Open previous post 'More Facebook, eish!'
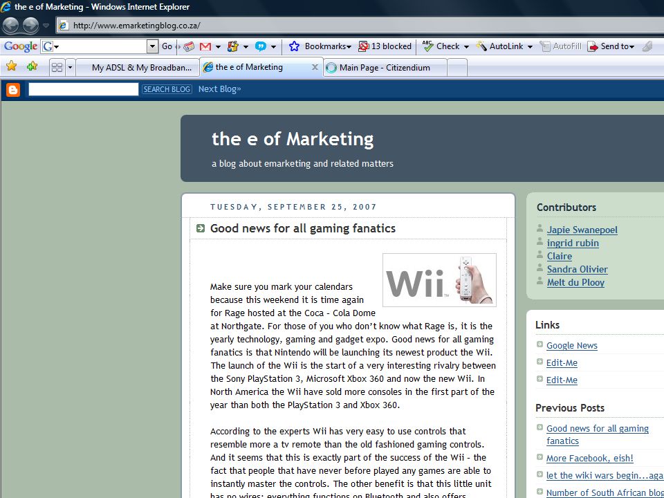Screen dimensions: 664x498 click(589, 458)
